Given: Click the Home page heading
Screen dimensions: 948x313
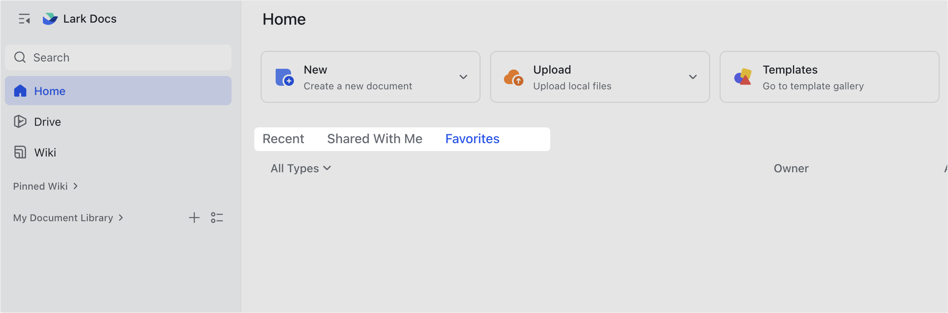Looking at the screenshot, I should (x=284, y=19).
